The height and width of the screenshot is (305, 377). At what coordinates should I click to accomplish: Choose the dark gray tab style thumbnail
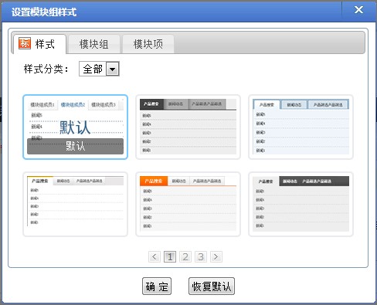click(x=188, y=127)
